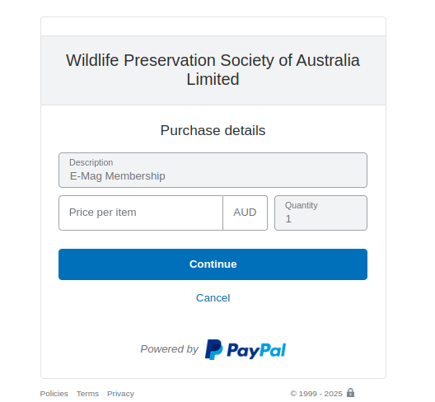
Task: Select the Quantity field
Action: [x=320, y=213]
